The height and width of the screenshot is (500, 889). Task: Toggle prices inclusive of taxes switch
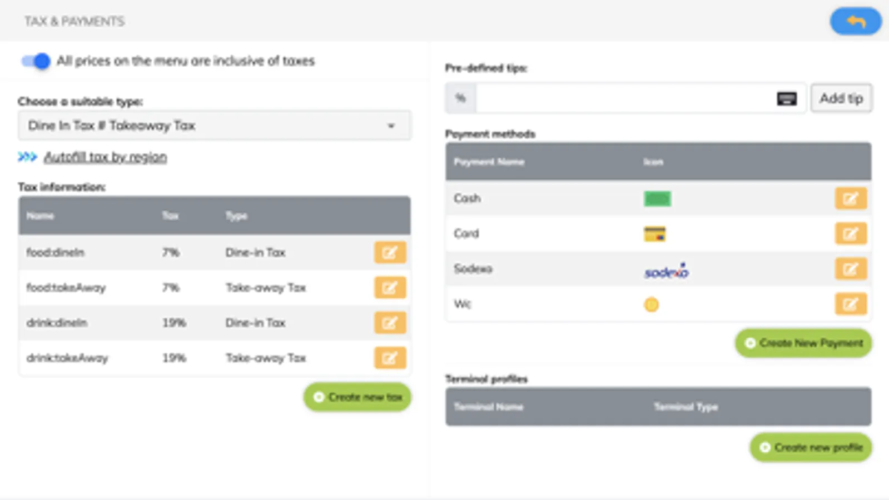point(36,61)
